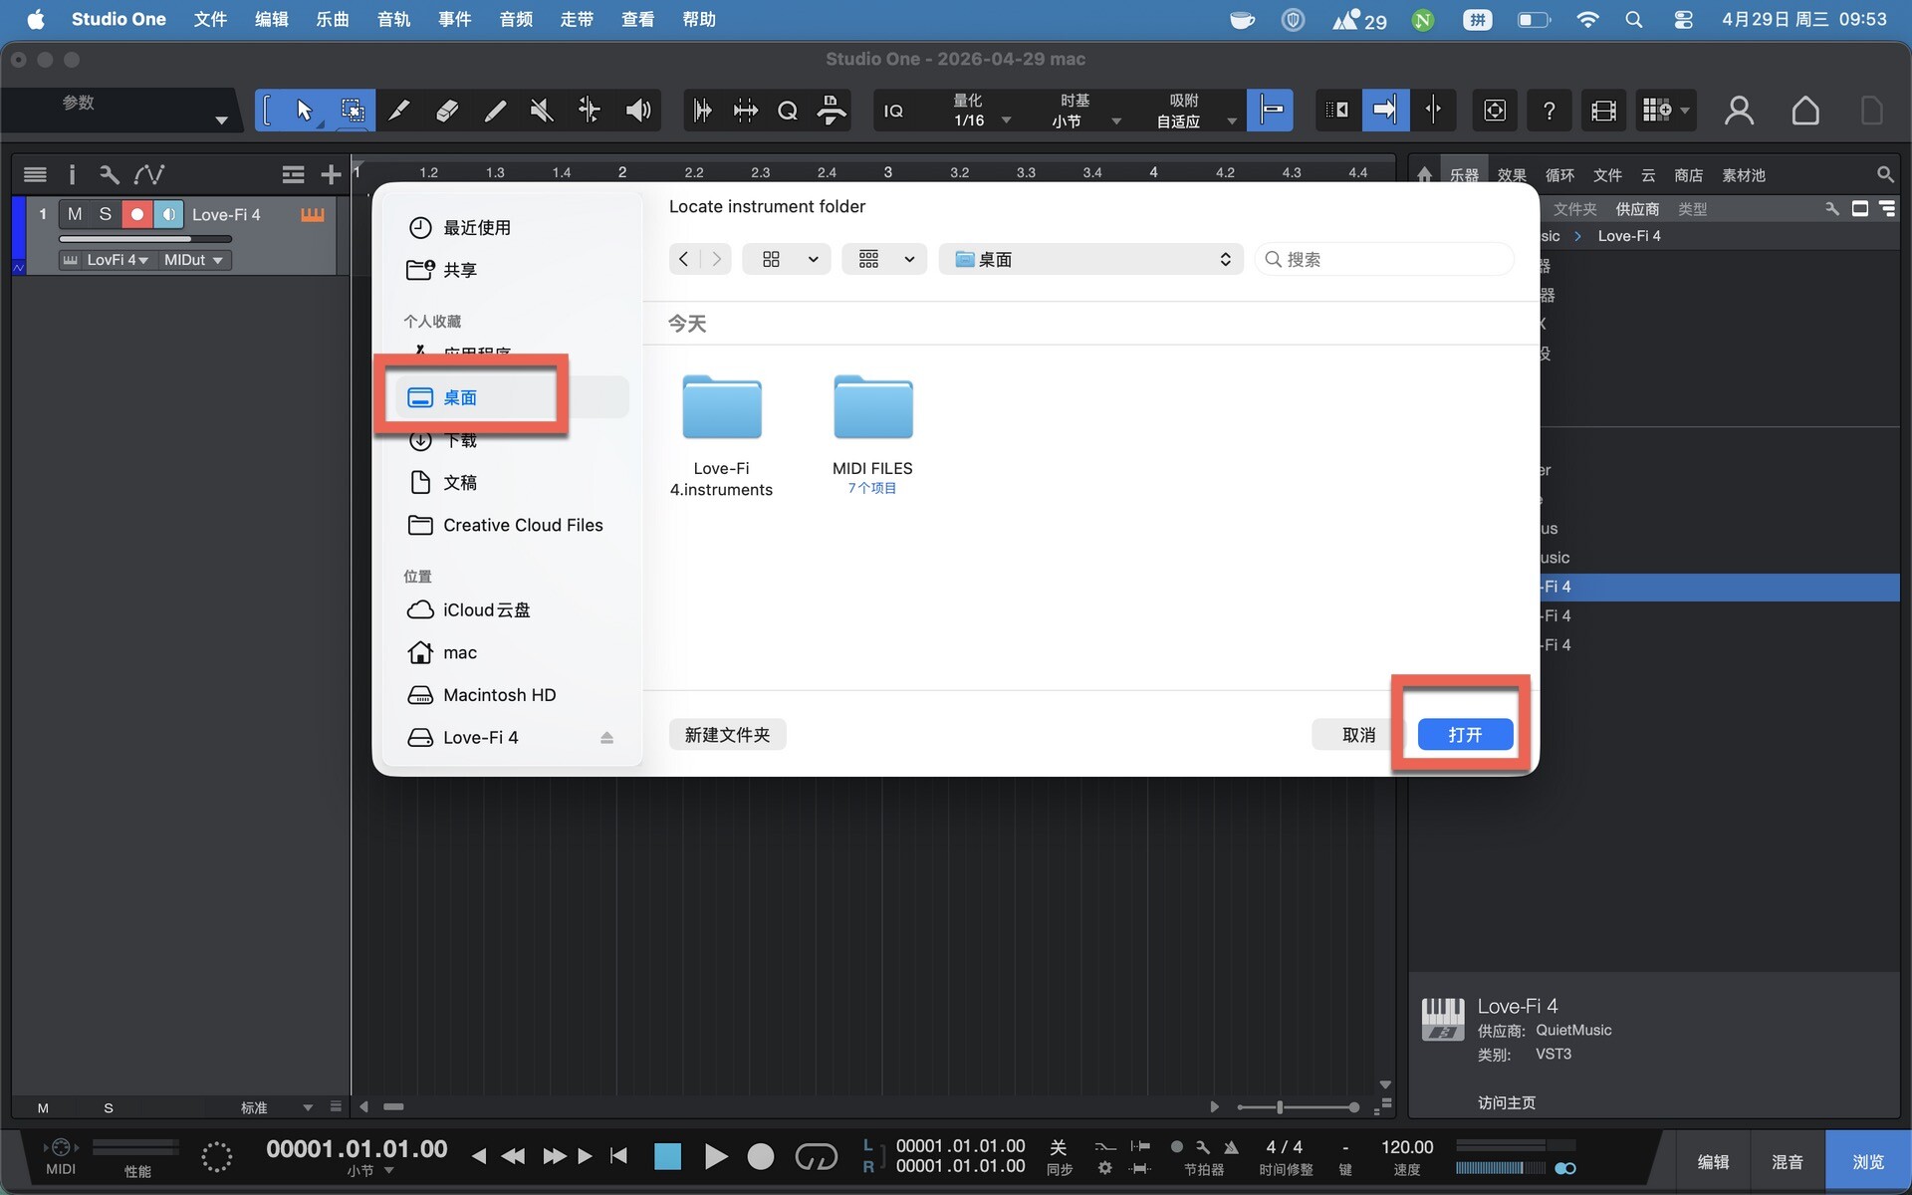The width and height of the screenshot is (1912, 1195).
Task: Solo the Love-Fi 4 track
Action: point(105,214)
